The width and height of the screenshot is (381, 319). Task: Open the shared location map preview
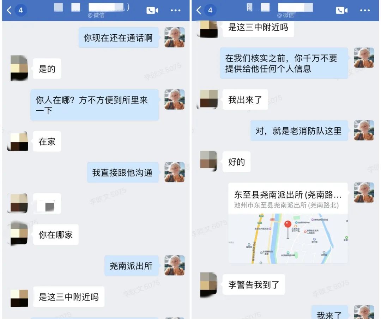(288, 239)
